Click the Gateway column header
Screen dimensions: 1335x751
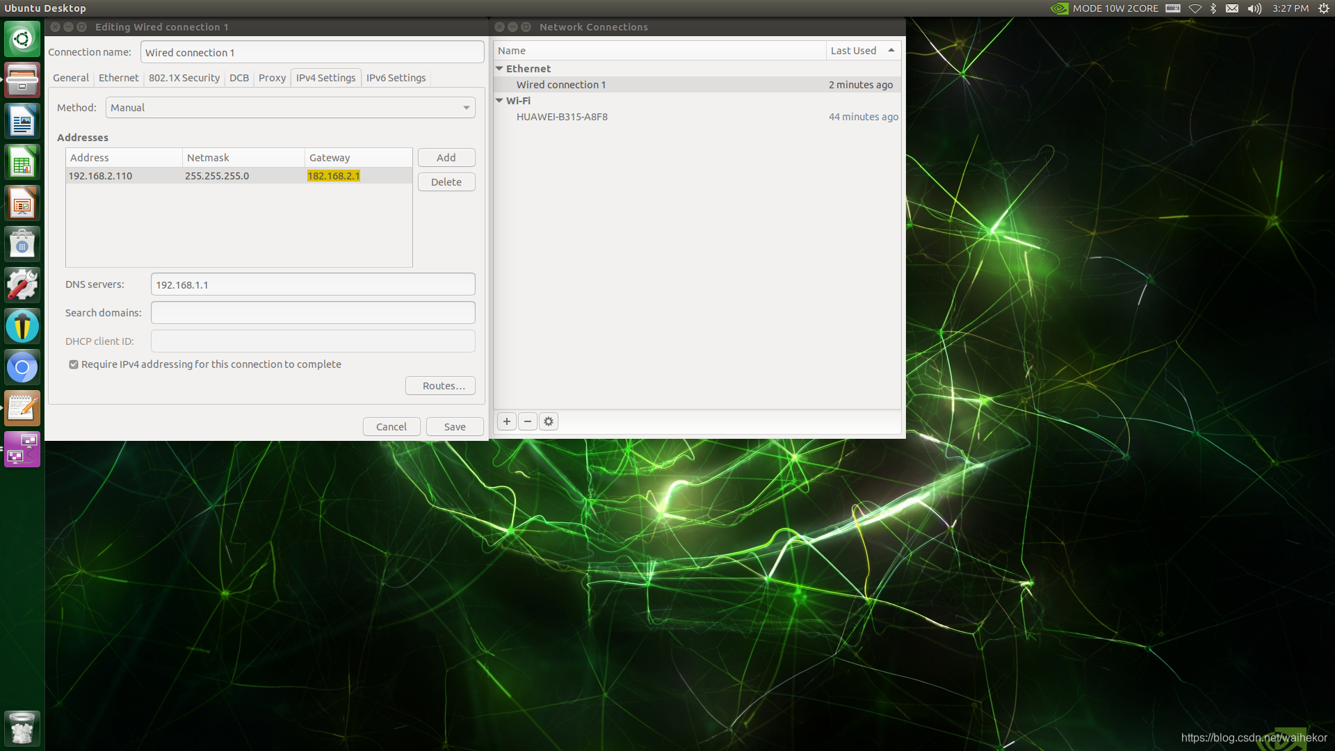click(359, 158)
